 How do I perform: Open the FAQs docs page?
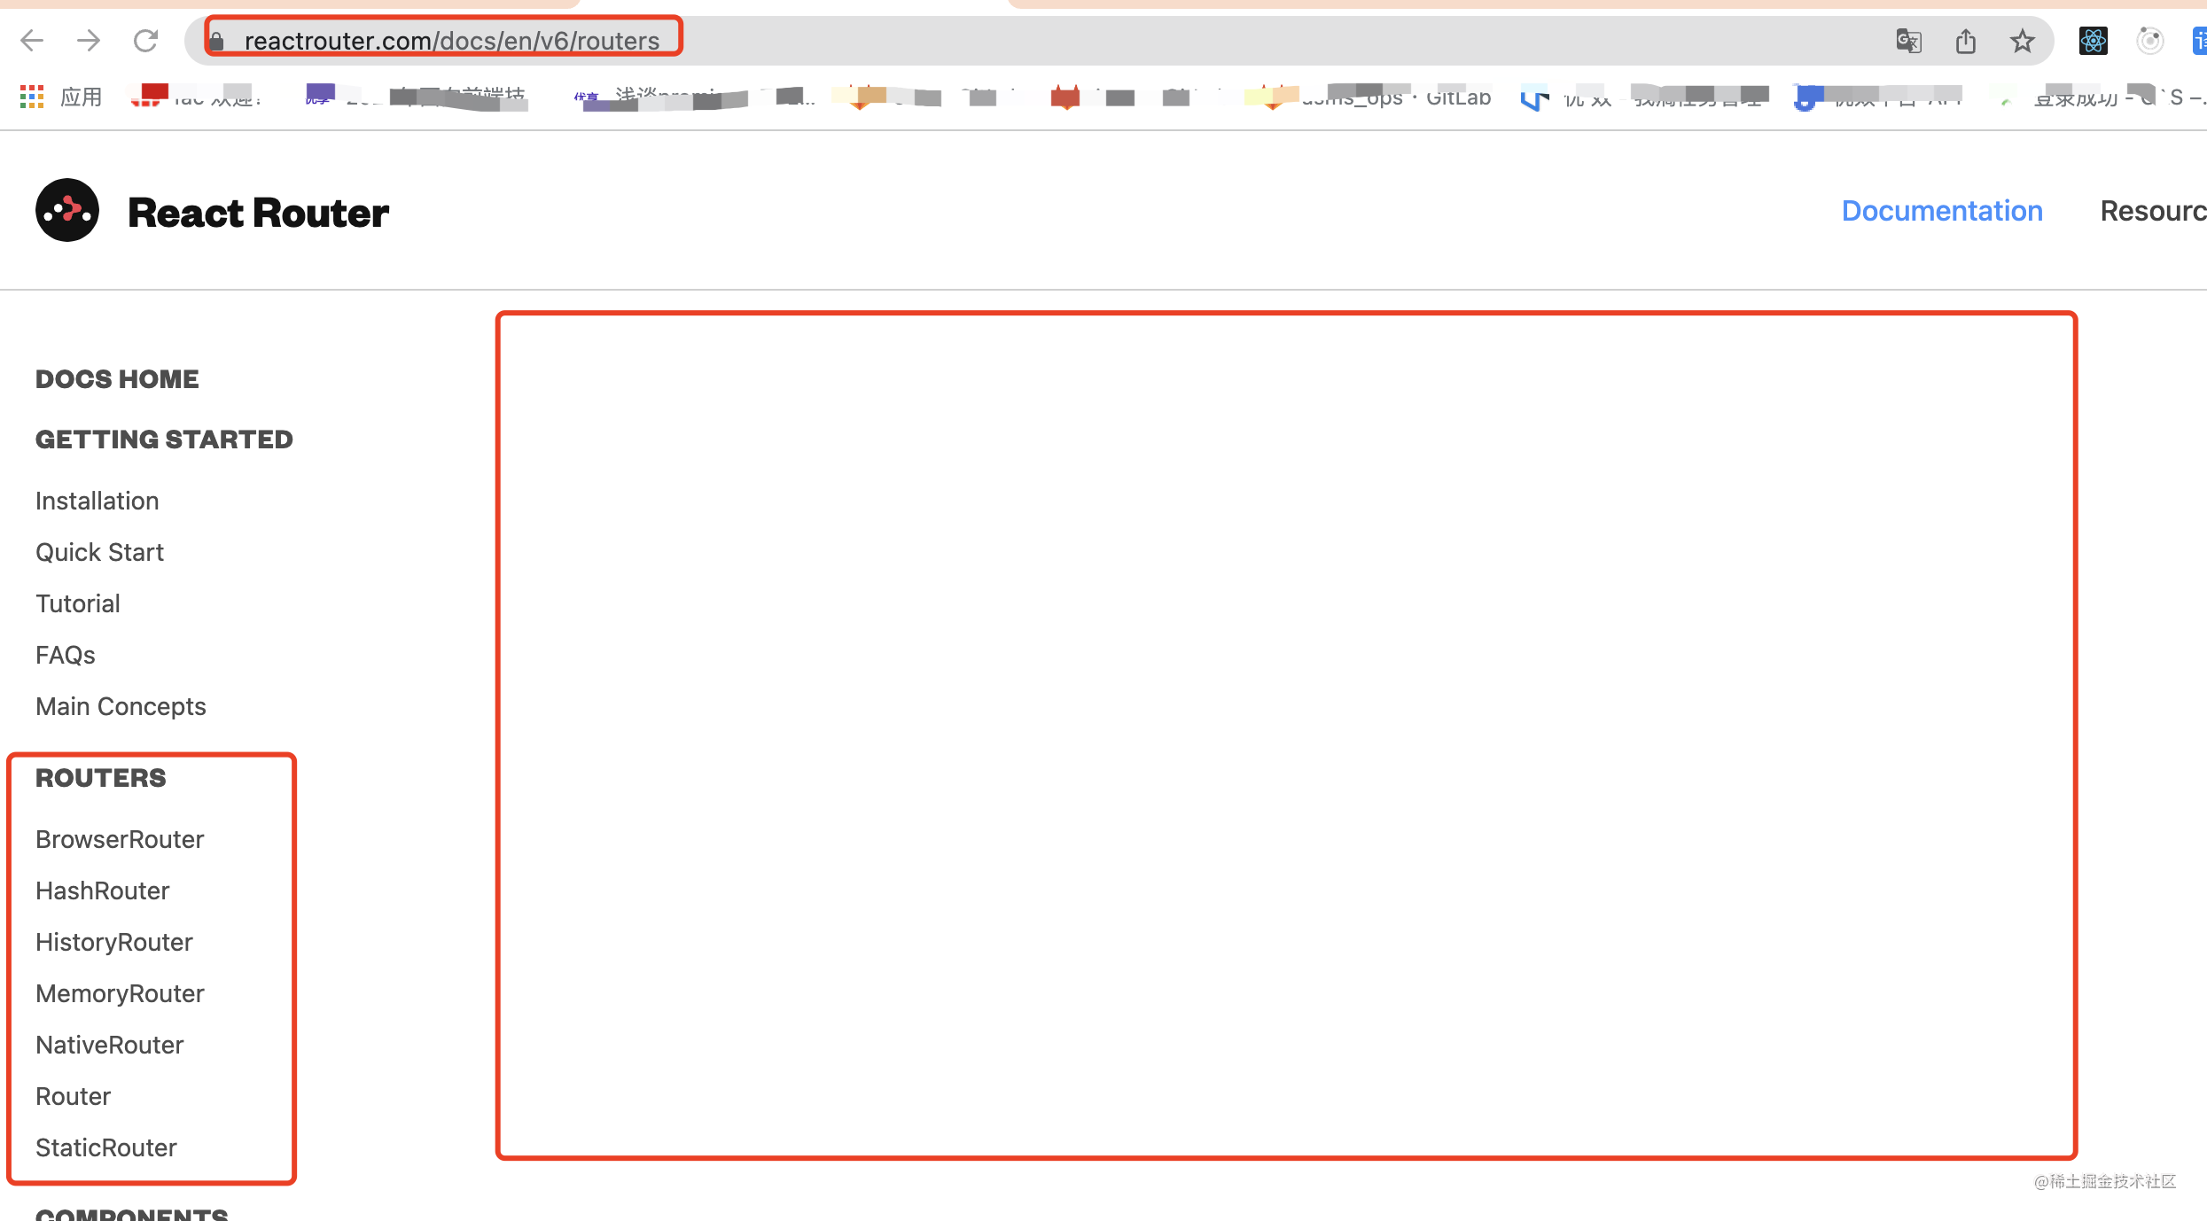66,655
